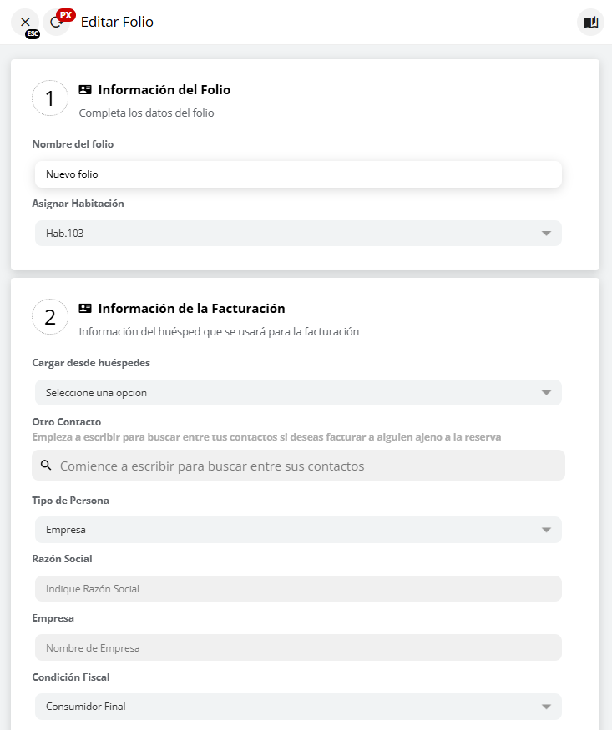Click the search magnifier icon in Otro Contacto
612x730 pixels.
[46, 466]
